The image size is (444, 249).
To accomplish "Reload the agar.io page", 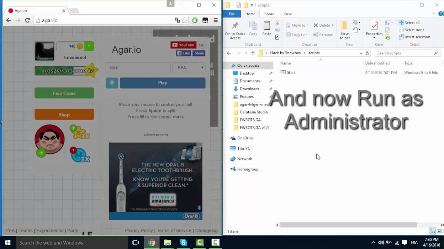I will coord(27,20).
